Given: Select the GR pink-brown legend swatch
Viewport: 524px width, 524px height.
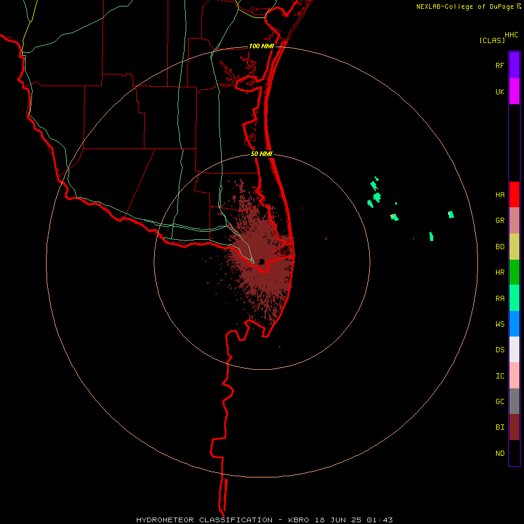Looking at the screenshot, I should pos(514,221).
